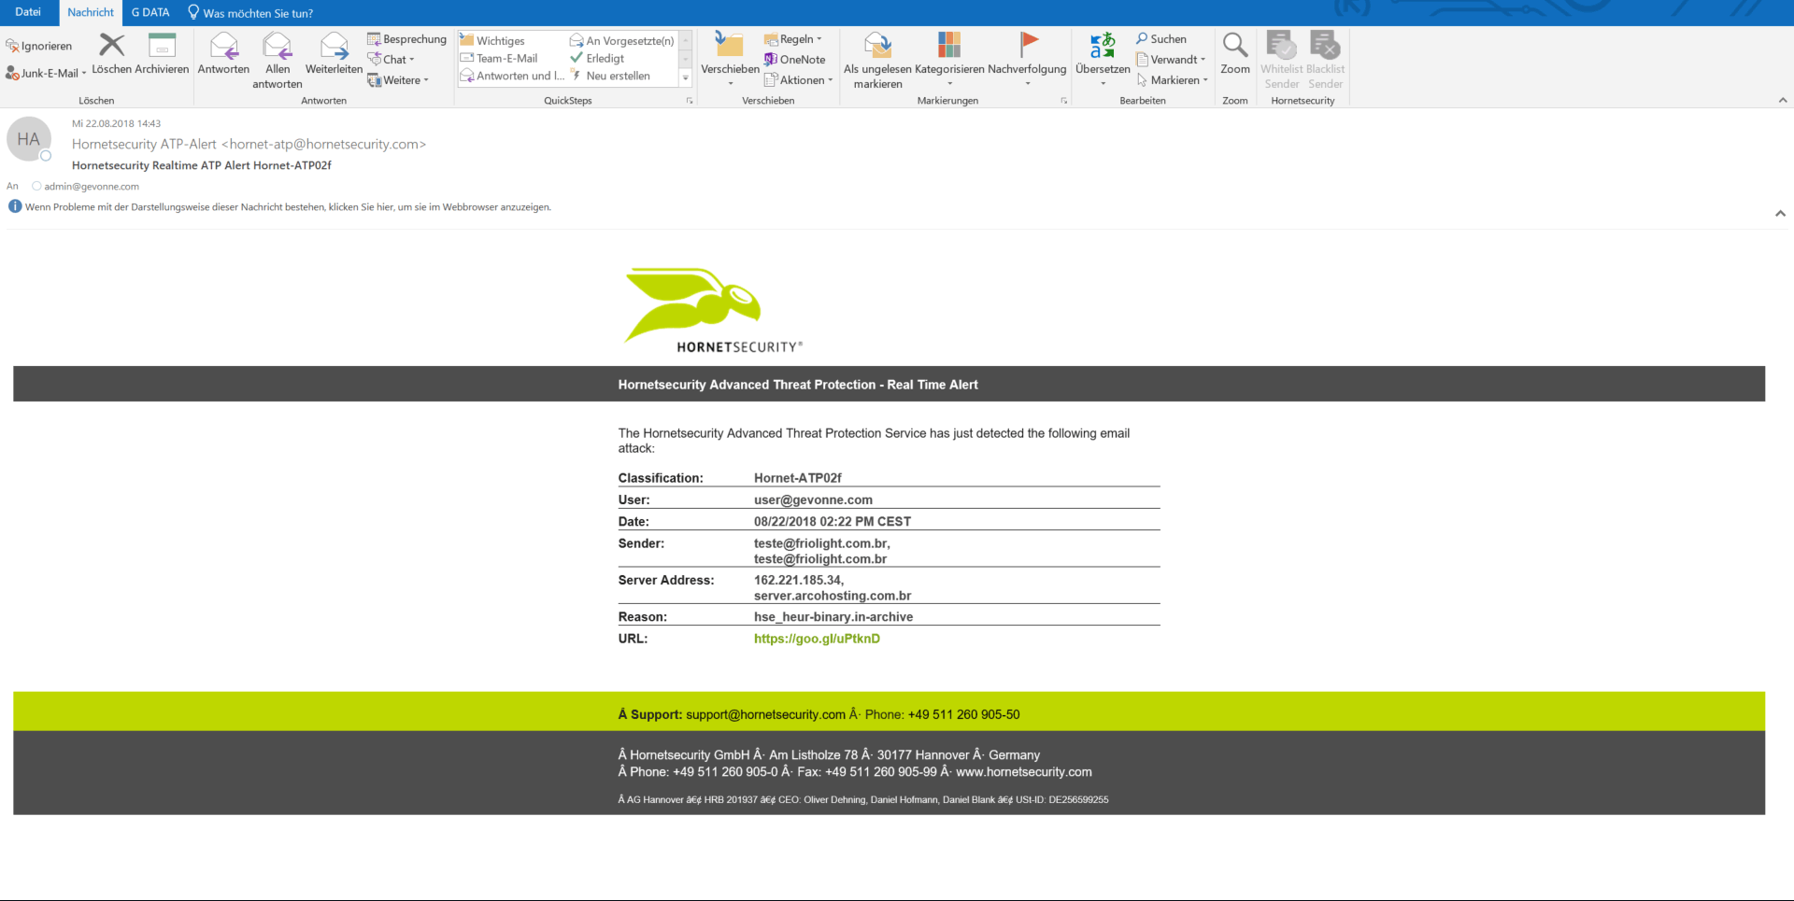This screenshot has width=1794, height=901.
Task: Open the goo.gl URL link
Action: click(x=817, y=639)
